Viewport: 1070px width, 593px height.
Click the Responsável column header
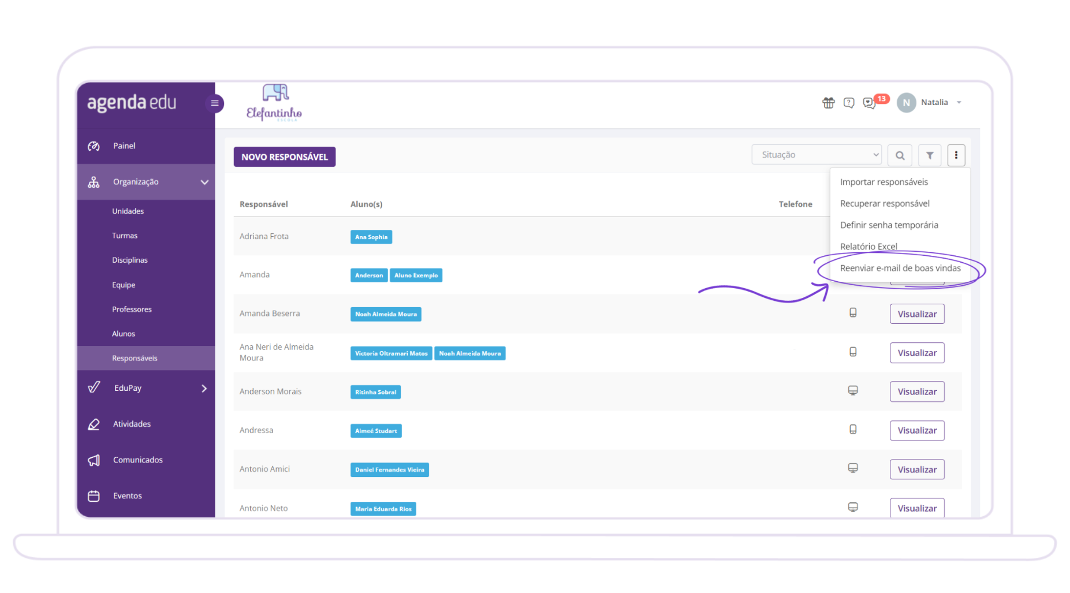[263, 204]
